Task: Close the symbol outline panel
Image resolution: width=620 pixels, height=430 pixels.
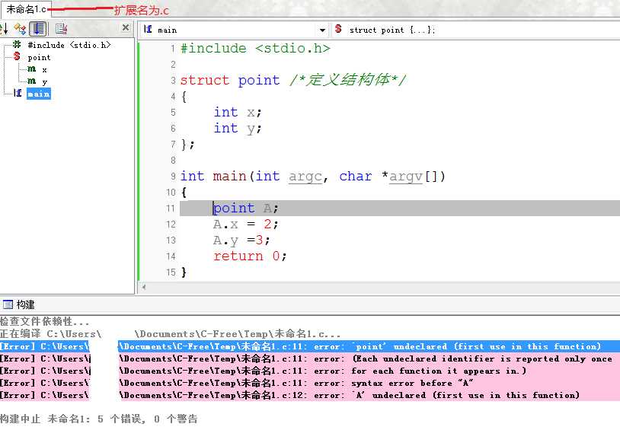Action: point(126,27)
